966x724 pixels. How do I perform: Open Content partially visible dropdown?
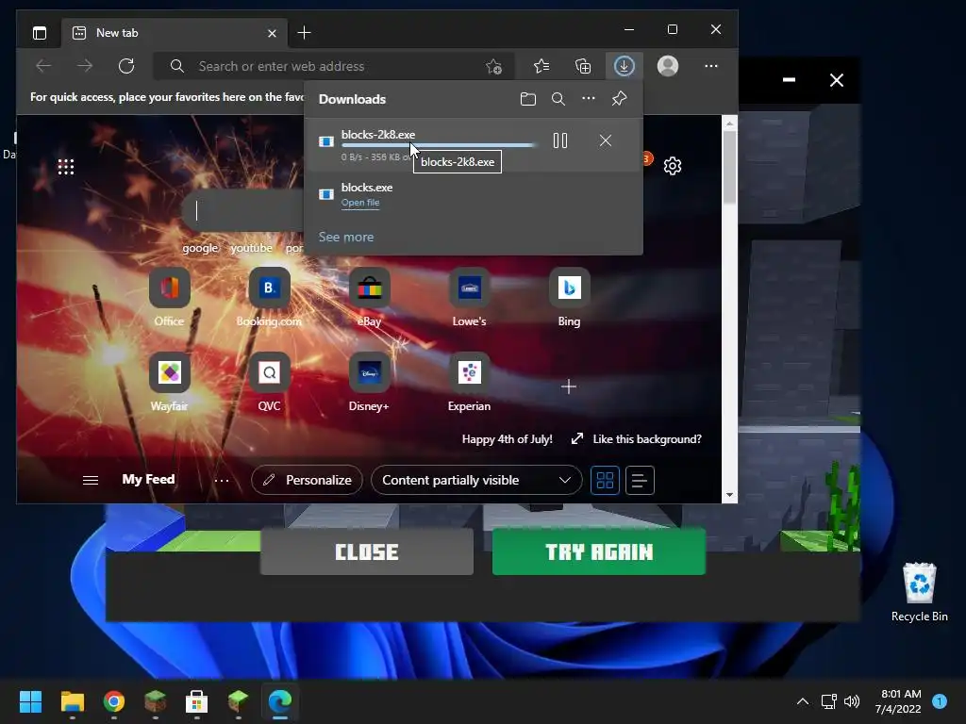476,480
